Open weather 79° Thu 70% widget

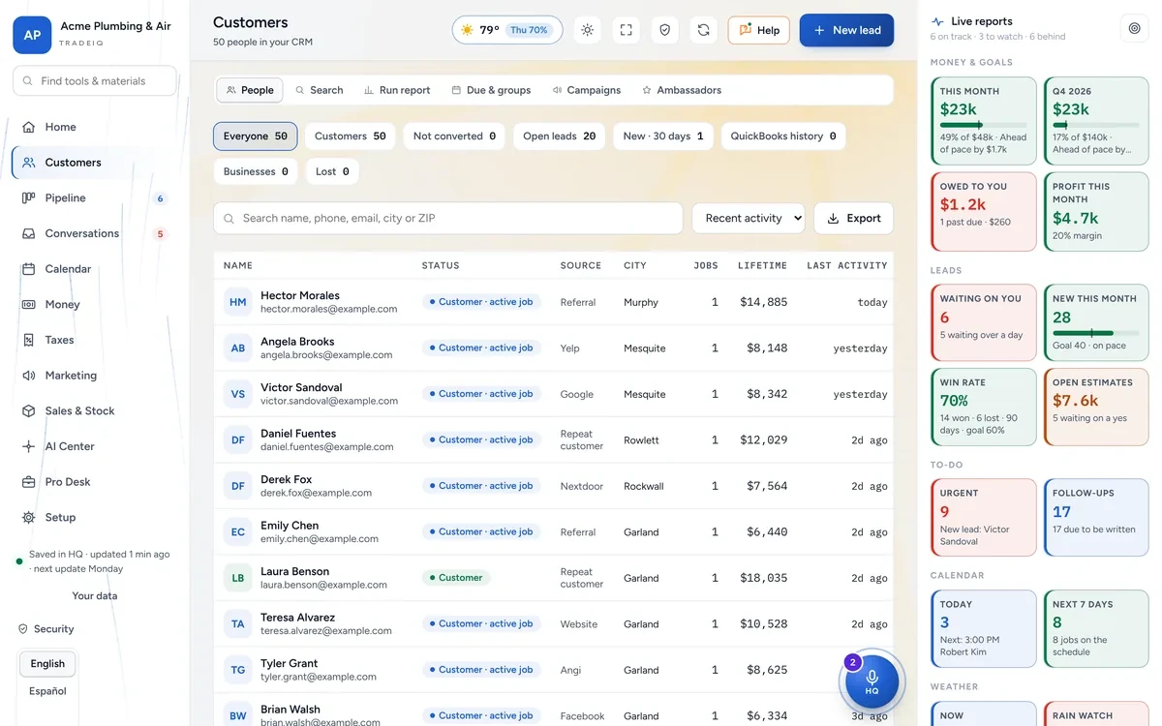tap(507, 30)
